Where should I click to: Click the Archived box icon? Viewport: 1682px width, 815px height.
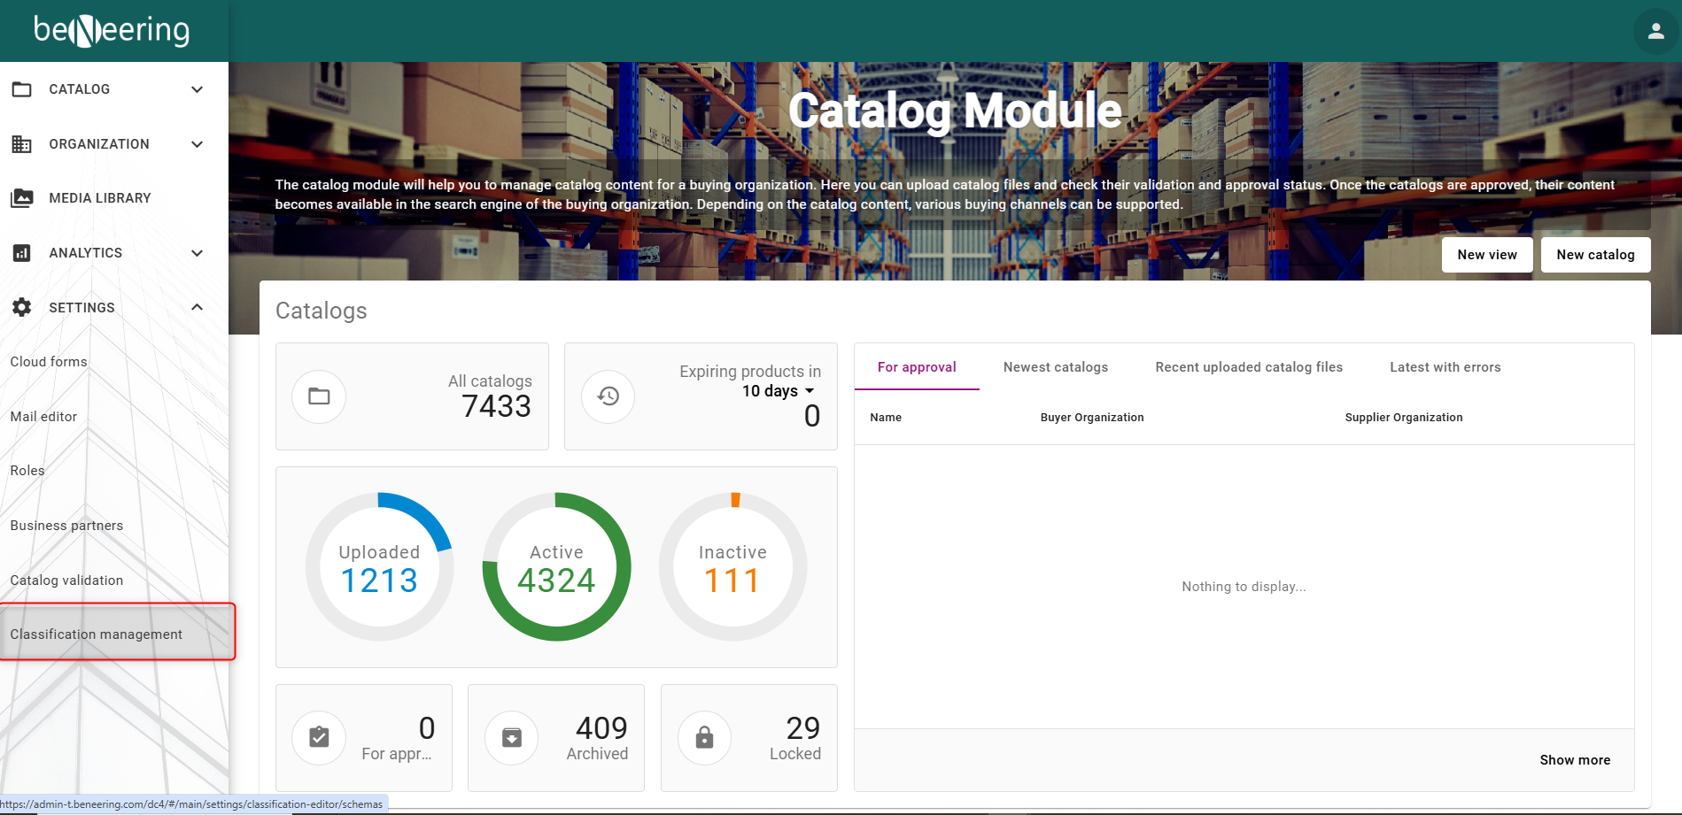pos(512,737)
